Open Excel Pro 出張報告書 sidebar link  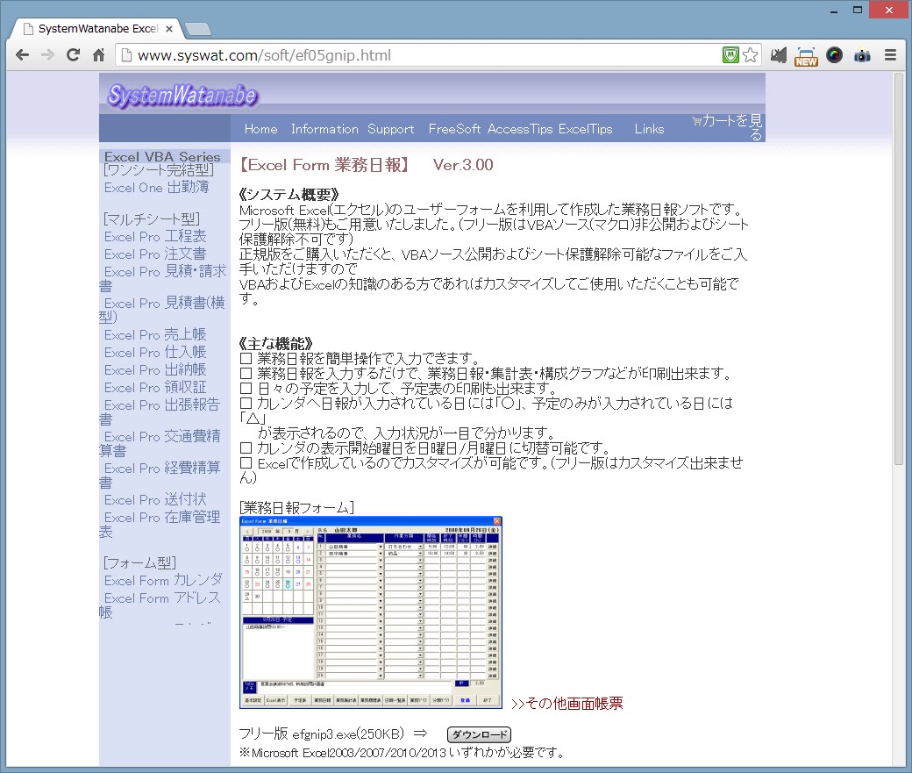coord(160,412)
